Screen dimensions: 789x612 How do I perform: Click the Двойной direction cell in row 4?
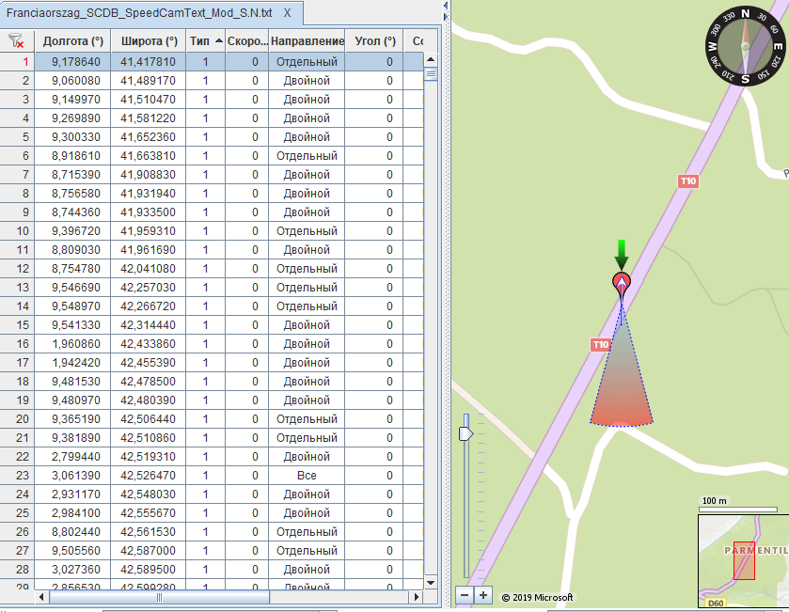307,118
